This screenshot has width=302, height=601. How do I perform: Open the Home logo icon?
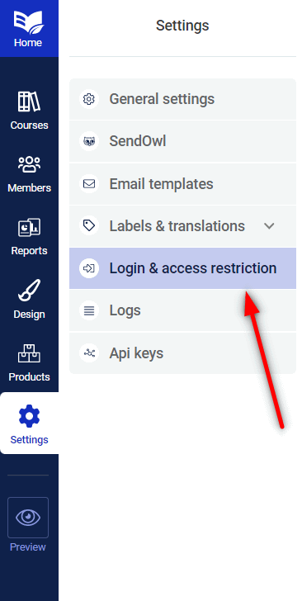[x=29, y=22]
